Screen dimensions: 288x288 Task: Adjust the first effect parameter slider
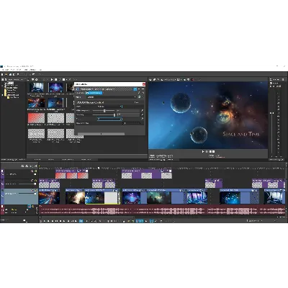click(x=104, y=111)
